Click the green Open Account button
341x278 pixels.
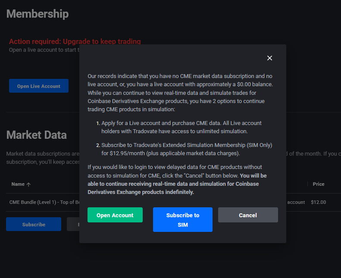pyautogui.click(x=115, y=215)
